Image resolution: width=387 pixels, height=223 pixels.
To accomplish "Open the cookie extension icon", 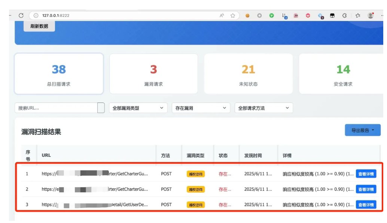I will click(x=247, y=15).
